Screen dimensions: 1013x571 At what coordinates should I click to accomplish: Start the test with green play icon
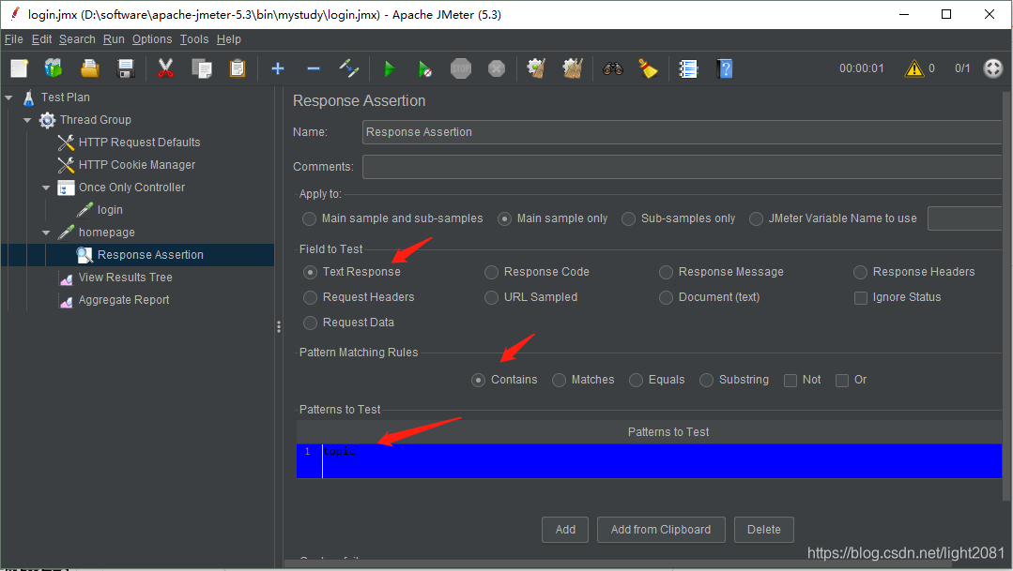(390, 68)
